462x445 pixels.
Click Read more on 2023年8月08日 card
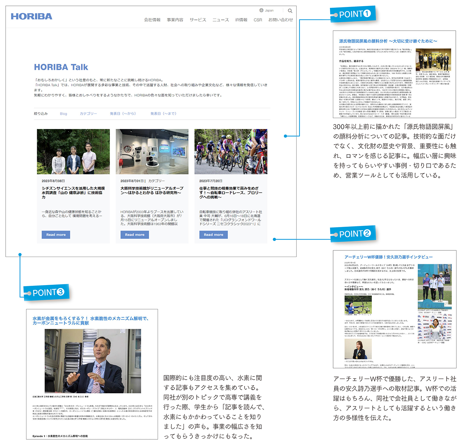click(56, 235)
